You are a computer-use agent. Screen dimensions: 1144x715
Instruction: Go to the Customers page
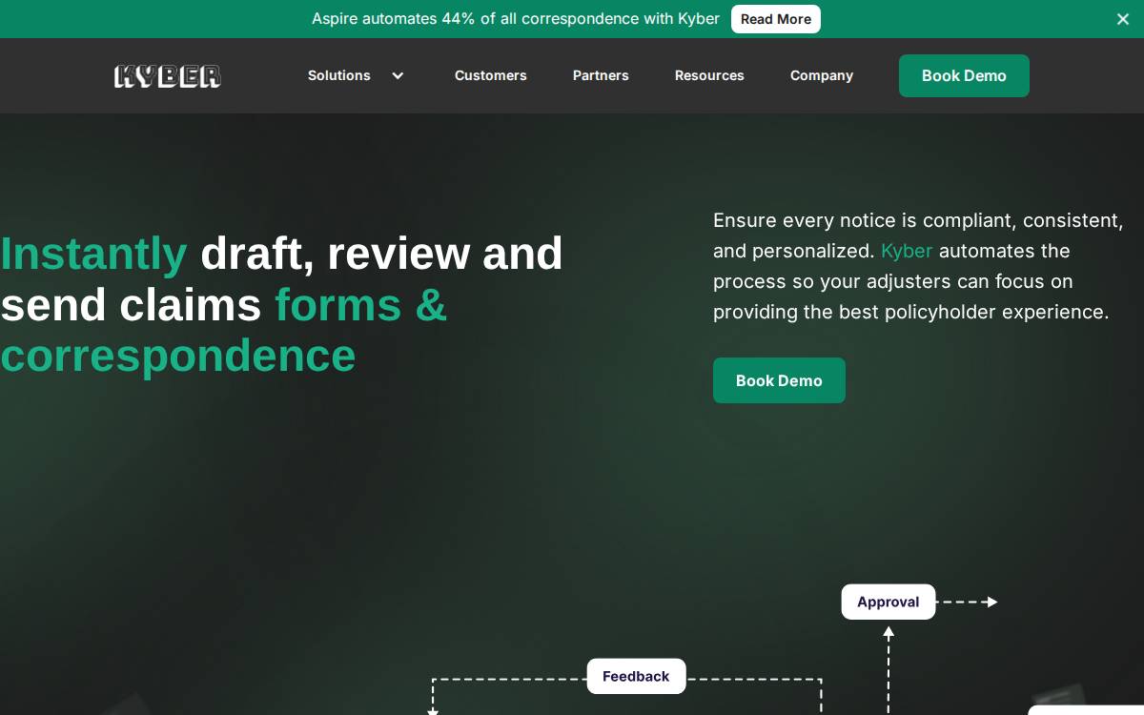click(490, 75)
